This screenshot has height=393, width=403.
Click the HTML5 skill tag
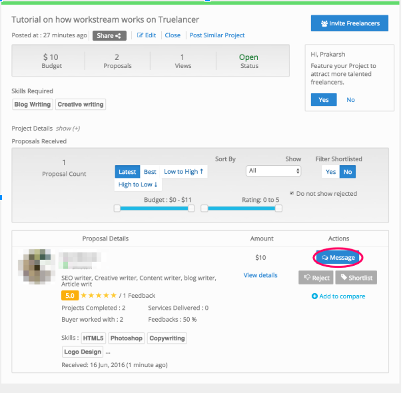coord(93,339)
